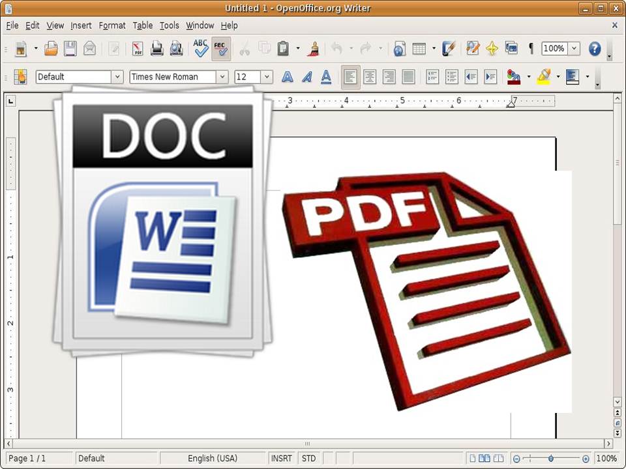Apply the yellow Highlighting color
The image size is (626, 469).
tap(544, 77)
